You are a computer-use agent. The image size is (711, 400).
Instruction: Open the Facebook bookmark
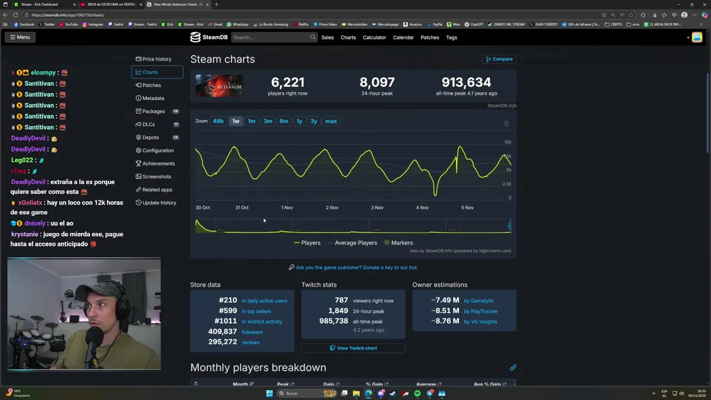click(x=23, y=24)
